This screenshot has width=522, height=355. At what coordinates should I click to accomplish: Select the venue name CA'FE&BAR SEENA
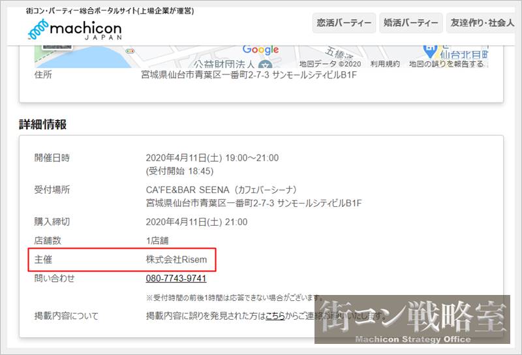pyautogui.click(x=187, y=190)
